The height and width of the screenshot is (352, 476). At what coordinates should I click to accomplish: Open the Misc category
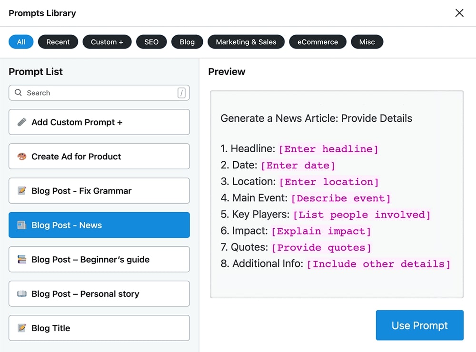click(367, 42)
